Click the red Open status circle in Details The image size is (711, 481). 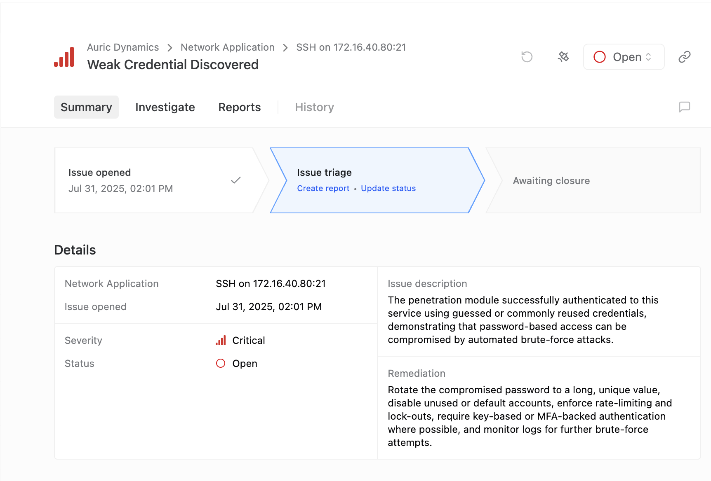pyautogui.click(x=221, y=363)
